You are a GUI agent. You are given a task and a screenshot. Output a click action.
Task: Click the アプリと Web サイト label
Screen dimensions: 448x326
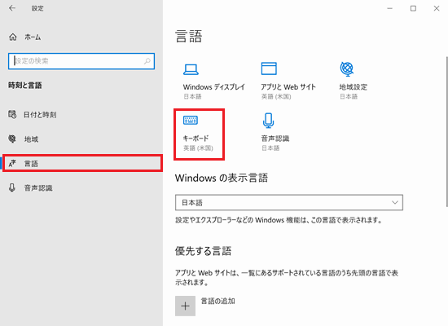[288, 87]
